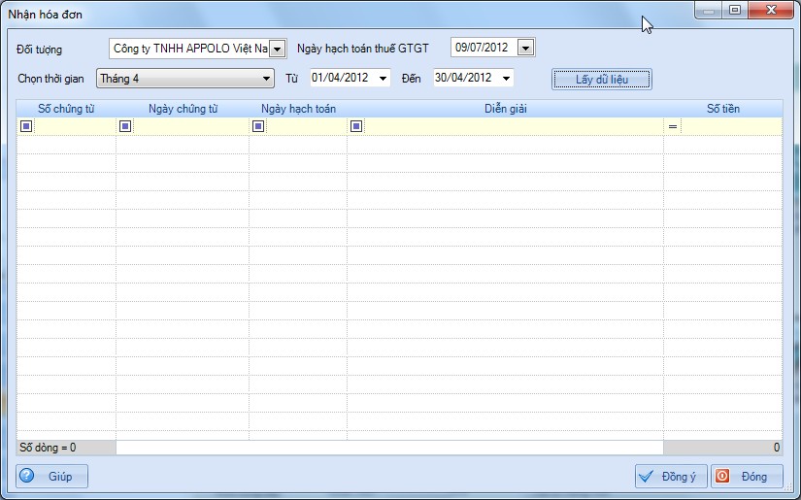Click the Đóng button

[747, 477]
